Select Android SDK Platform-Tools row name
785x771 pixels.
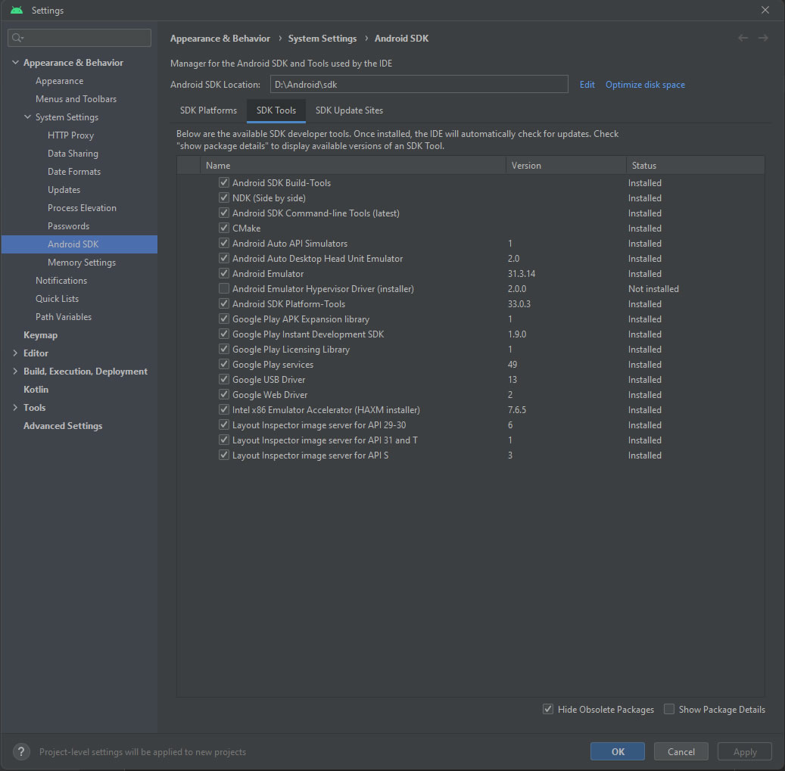[x=288, y=303]
